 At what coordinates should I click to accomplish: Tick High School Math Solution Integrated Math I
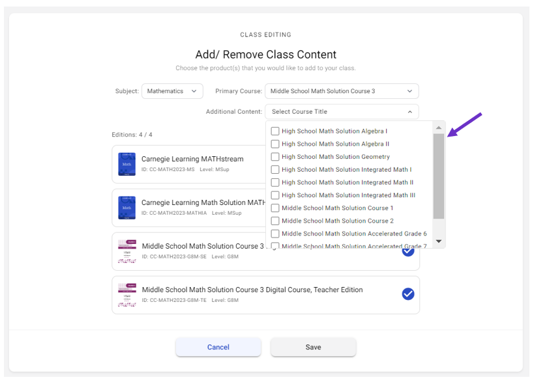coord(275,170)
